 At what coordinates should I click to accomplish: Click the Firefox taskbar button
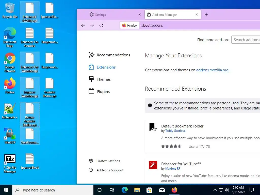174,190
